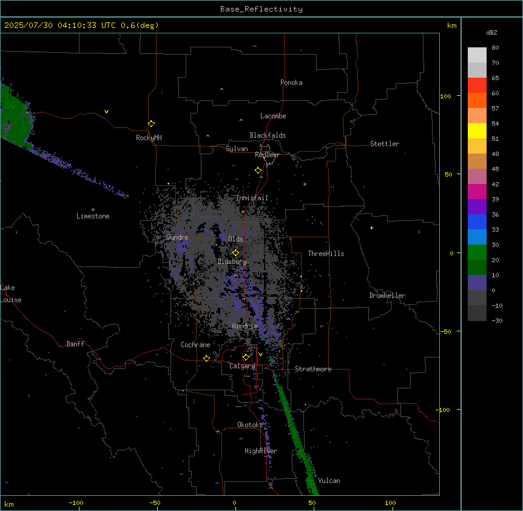Pick the blue 33-36 dBZ legend swatch

(477, 222)
